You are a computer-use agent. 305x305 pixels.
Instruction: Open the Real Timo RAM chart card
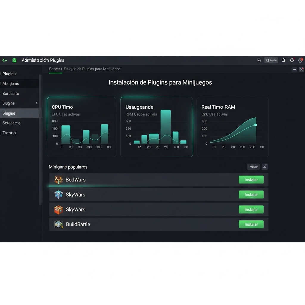pyautogui.click(x=233, y=127)
